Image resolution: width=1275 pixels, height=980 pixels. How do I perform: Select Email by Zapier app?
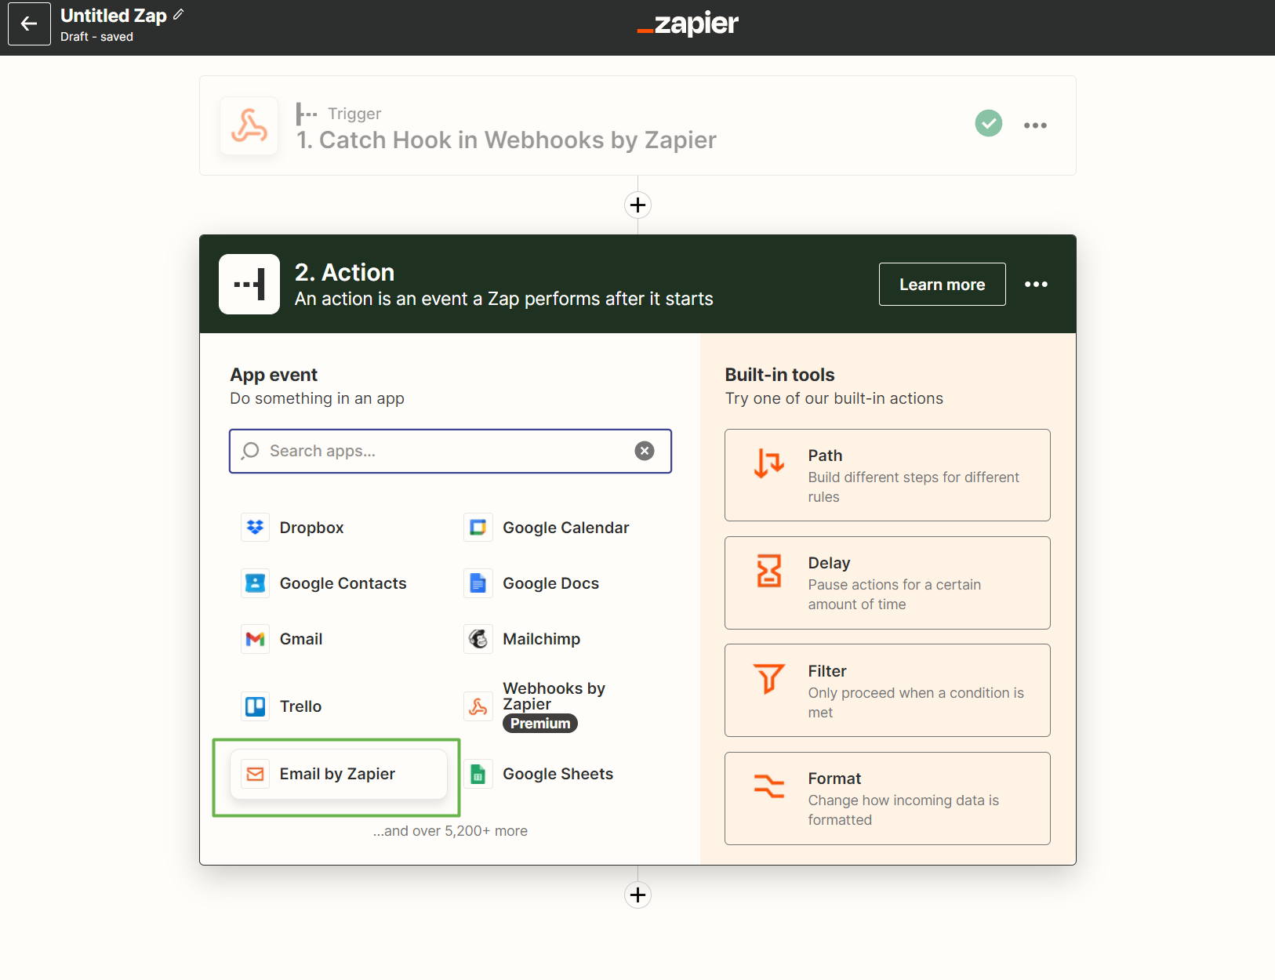(339, 774)
